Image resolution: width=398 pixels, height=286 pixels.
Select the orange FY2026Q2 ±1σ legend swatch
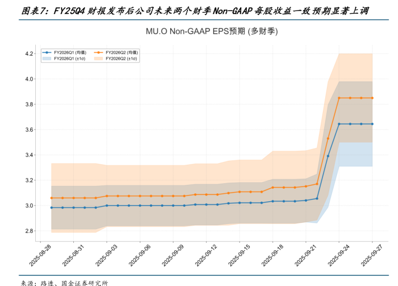pos(99,58)
